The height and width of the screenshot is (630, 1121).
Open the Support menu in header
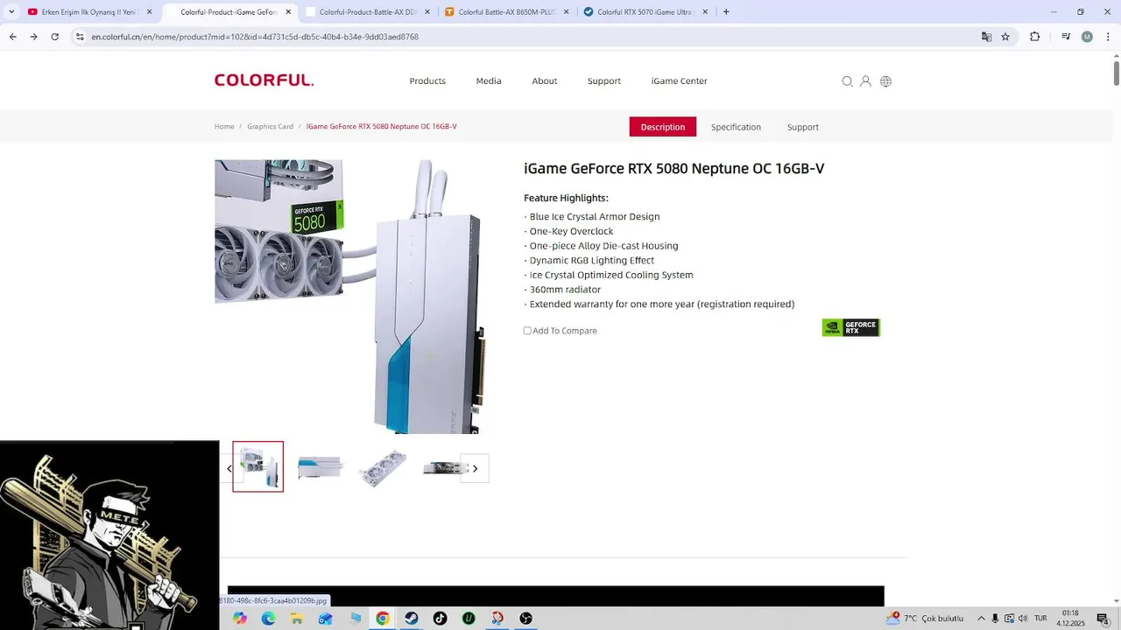604,80
